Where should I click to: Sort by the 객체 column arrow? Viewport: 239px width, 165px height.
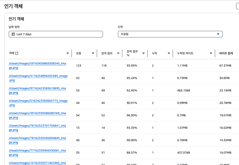[x=68, y=54]
